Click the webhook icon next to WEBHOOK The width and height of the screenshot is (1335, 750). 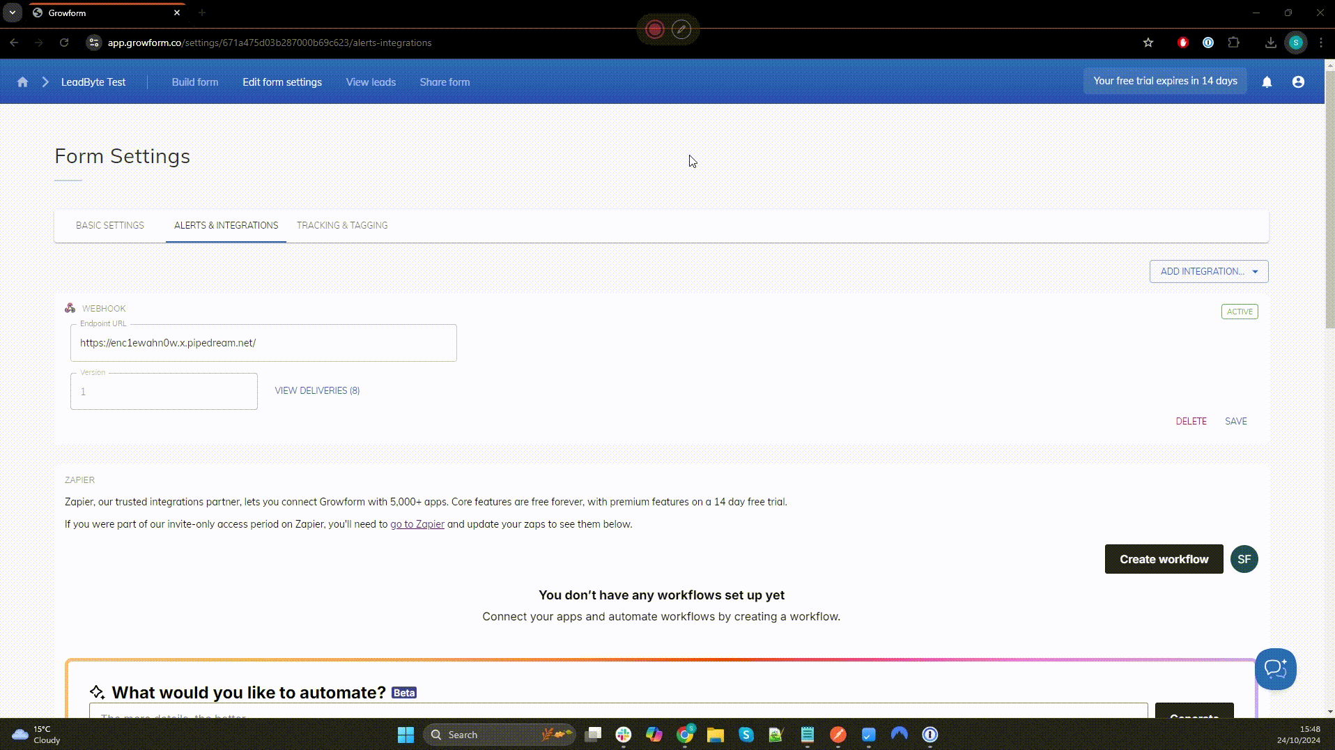tap(70, 308)
